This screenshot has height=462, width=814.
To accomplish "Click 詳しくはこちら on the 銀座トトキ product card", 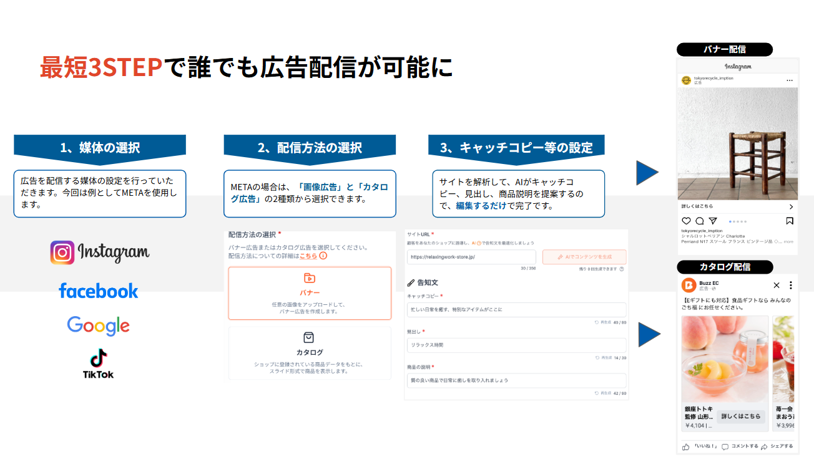I will pos(741,416).
